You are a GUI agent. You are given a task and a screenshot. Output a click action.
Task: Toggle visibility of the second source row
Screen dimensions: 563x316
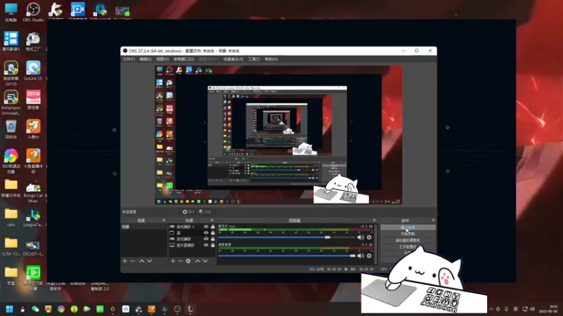[x=206, y=232]
